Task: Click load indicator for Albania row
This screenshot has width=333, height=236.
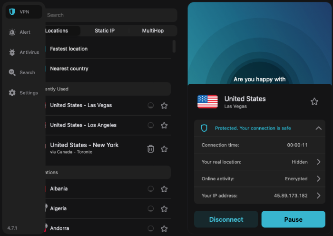Action: pyautogui.click(x=151, y=188)
